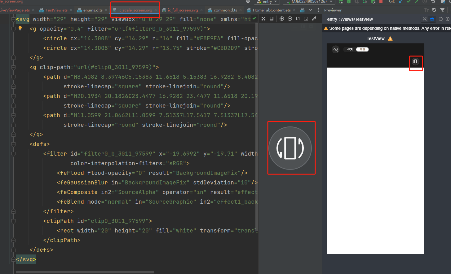Click the rect width="20" code line
This screenshot has width=451, height=274.
pos(157,231)
